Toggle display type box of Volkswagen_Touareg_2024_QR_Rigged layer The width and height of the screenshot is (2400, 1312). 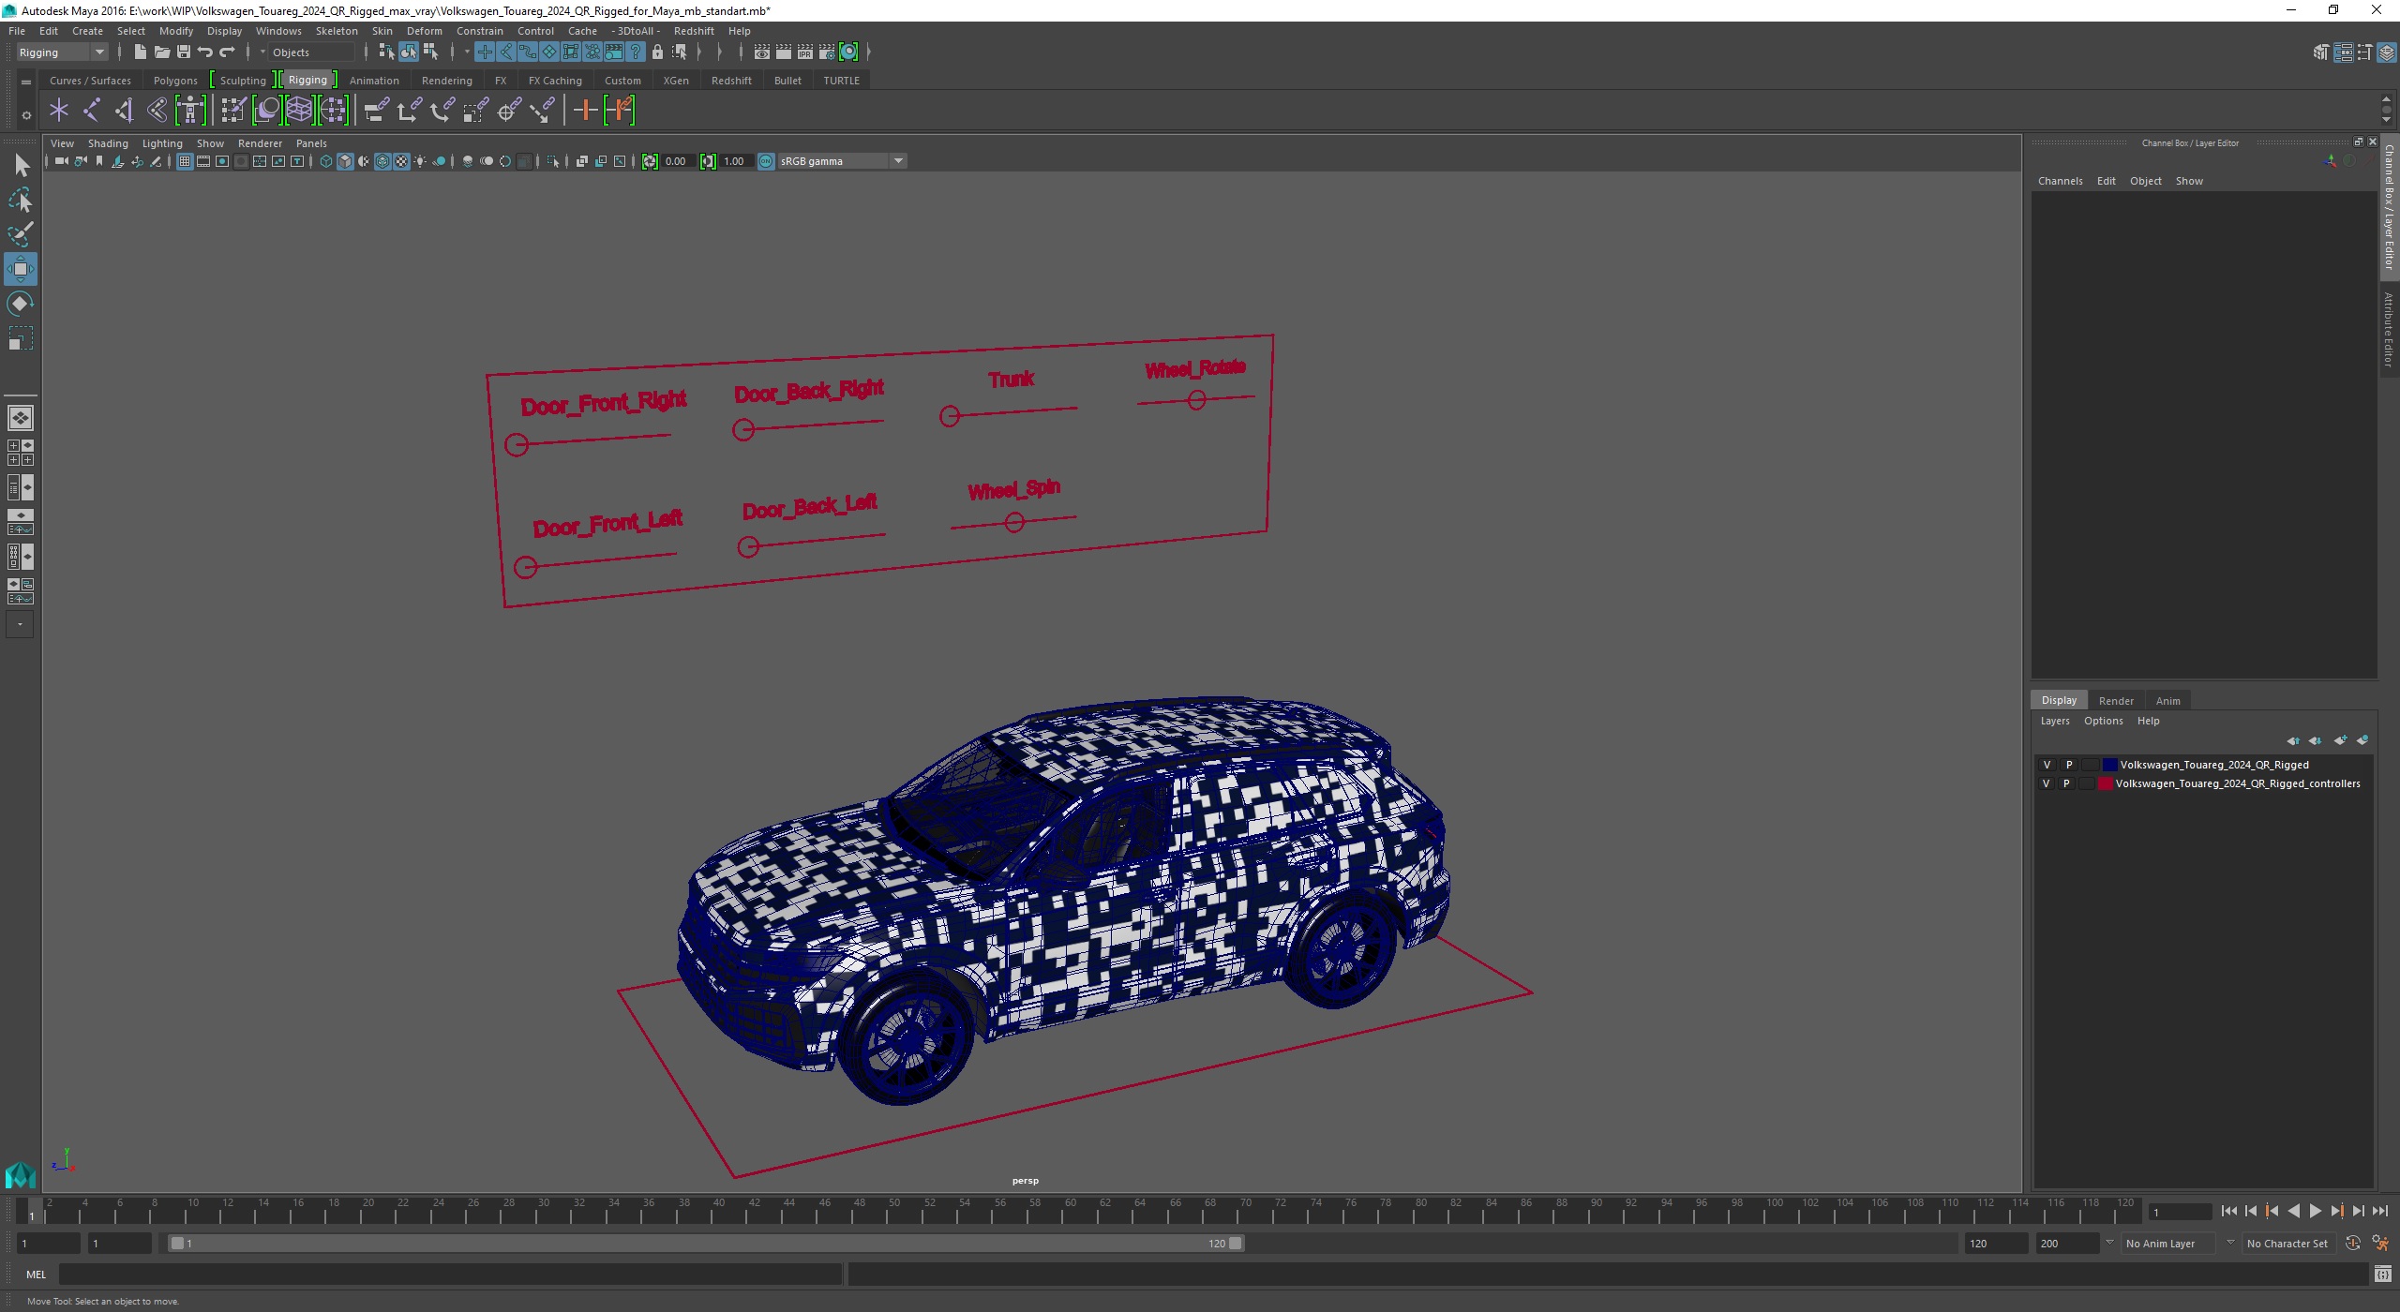(x=2090, y=765)
